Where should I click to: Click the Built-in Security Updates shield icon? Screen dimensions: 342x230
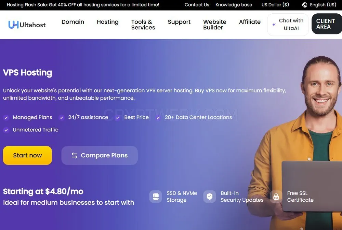tap(210, 197)
